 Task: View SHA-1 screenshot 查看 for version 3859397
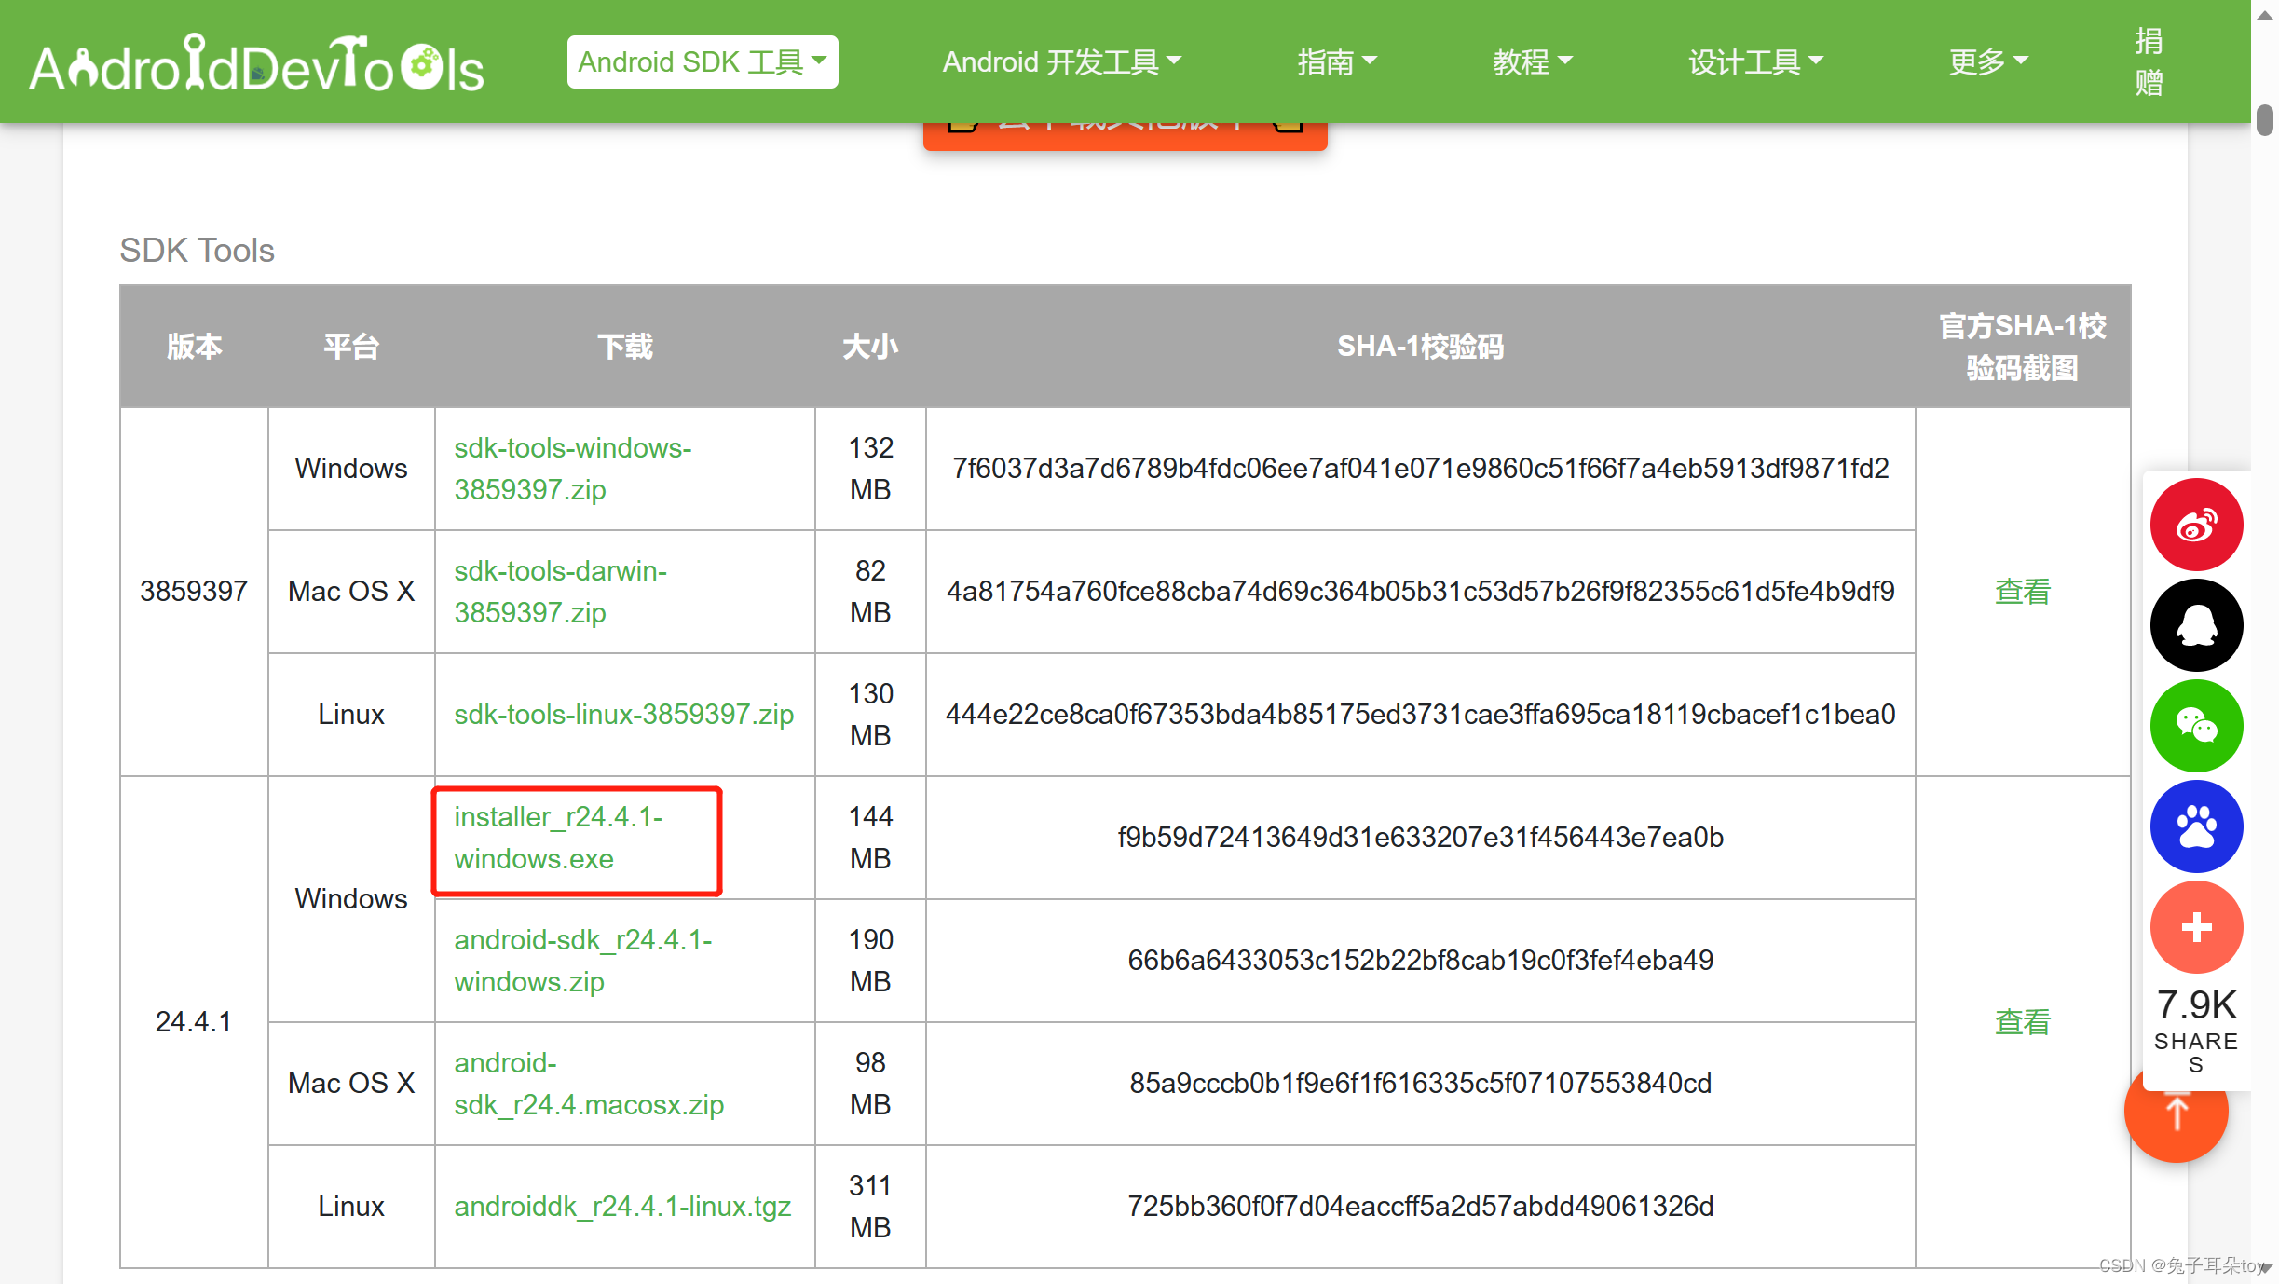[x=2023, y=592]
